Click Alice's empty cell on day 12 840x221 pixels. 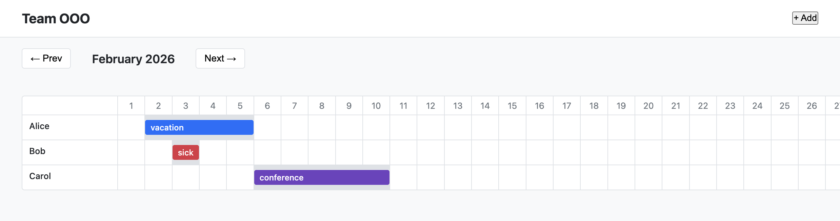pos(431,127)
